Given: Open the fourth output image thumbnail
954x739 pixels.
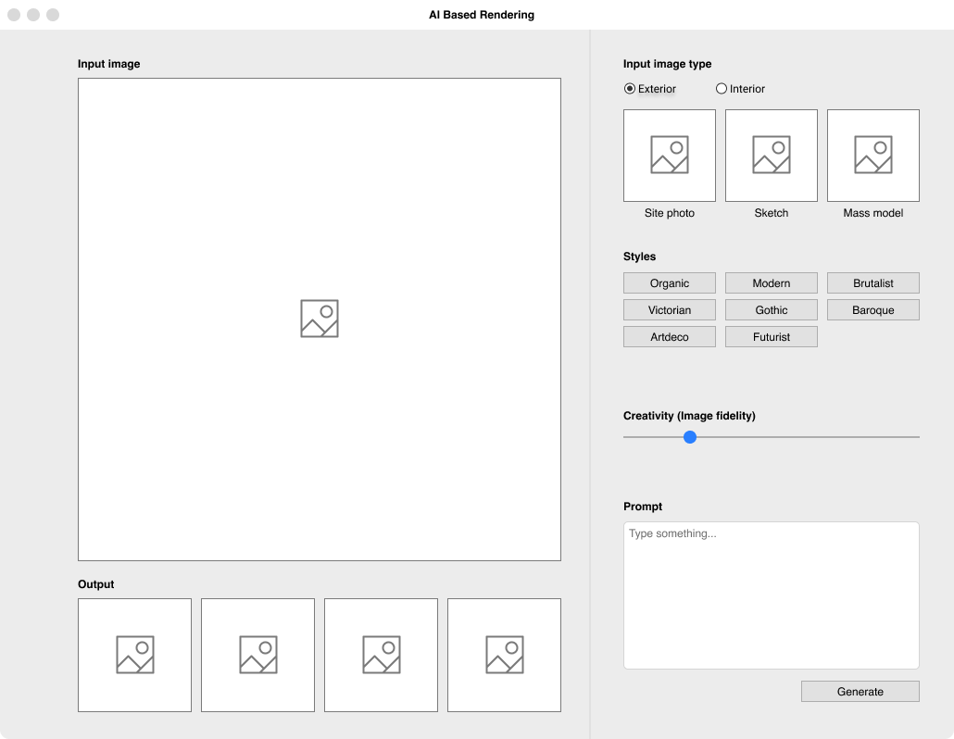Looking at the screenshot, I should (504, 655).
